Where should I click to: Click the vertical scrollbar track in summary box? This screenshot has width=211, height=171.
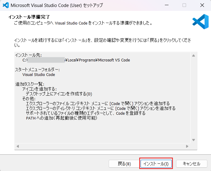point(193,97)
